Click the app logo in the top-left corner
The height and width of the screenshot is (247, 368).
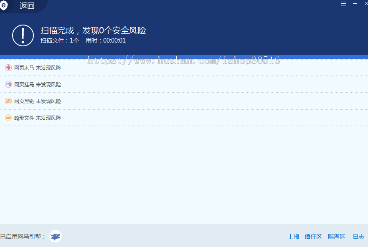tap(5, 6)
